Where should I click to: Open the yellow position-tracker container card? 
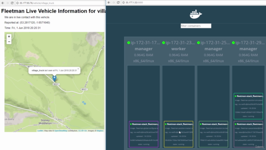point(178,134)
